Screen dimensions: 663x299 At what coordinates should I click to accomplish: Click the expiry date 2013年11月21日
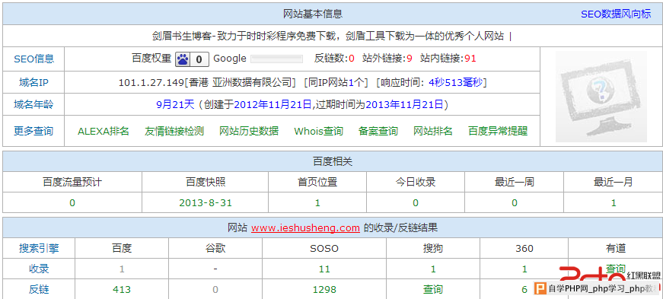[405, 104]
